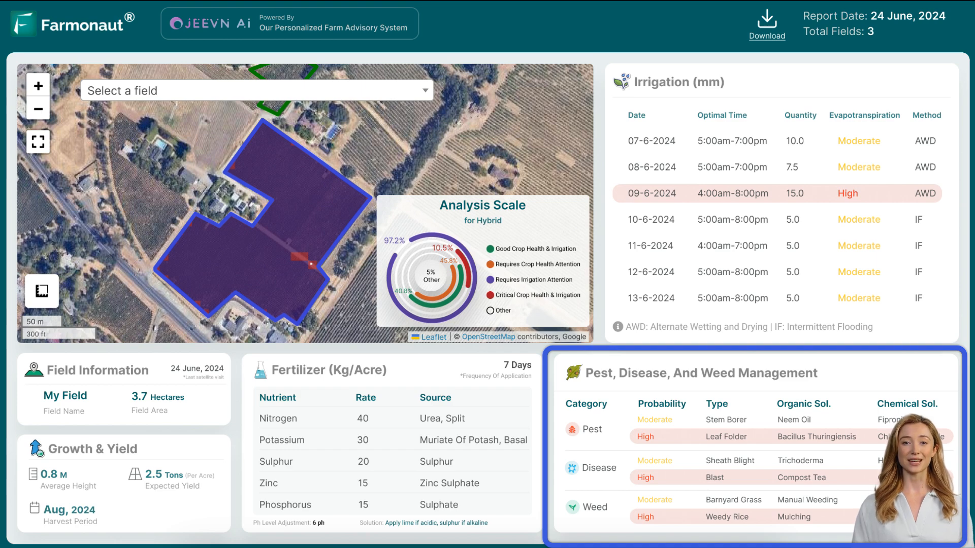Click the Leaflet attribution button

[433, 336]
